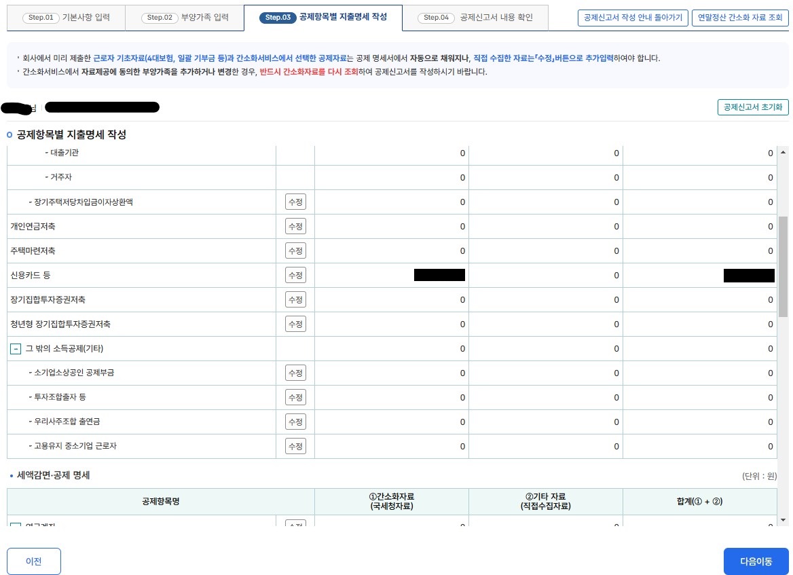Click 수정 for 청년형 장기집합투자증권저축

(295, 324)
